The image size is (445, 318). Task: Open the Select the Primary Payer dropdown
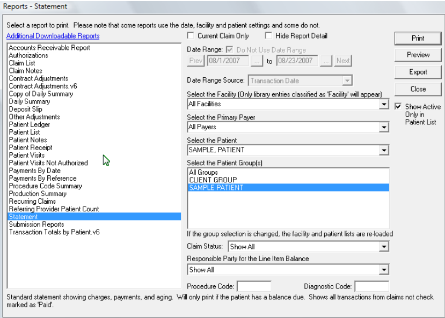tap(383, 128)
